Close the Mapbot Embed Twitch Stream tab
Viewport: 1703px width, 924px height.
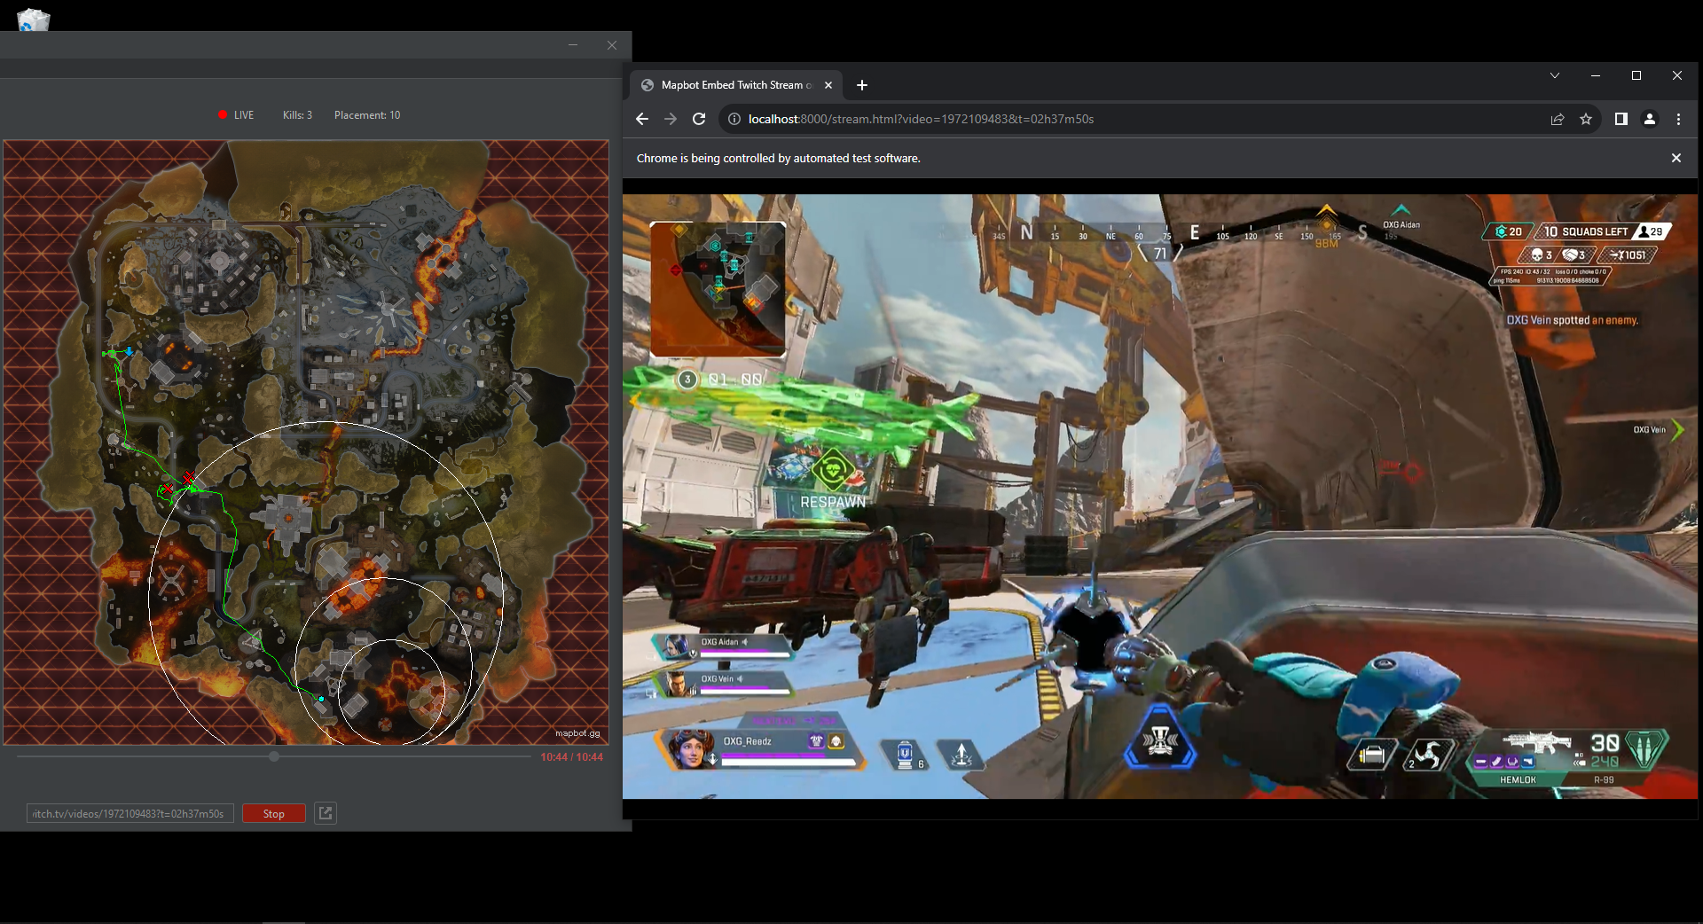point(828,85)
